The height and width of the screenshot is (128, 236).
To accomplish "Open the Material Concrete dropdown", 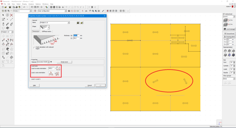I will [49, 62].
